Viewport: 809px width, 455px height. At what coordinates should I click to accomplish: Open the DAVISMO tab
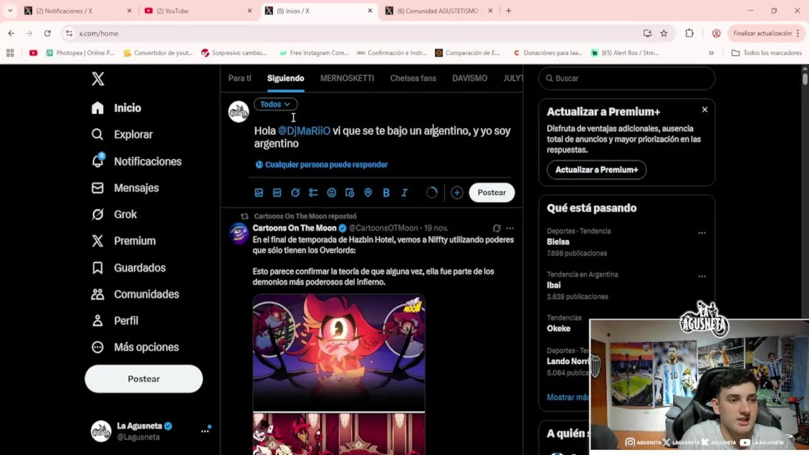[470, 78]
